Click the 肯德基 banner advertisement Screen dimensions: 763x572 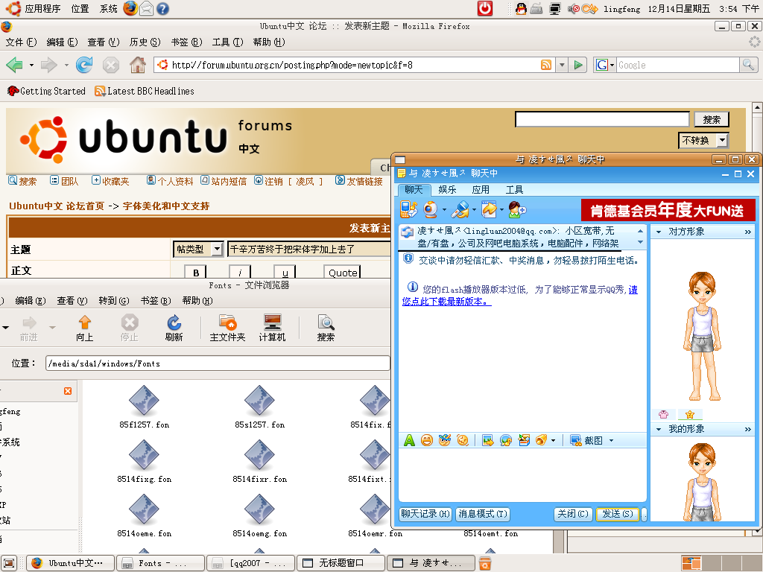coord(668,210)
